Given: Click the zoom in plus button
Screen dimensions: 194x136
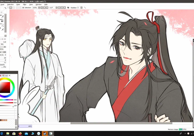Looking at the screenshot, I should click(x=44, y=8).
